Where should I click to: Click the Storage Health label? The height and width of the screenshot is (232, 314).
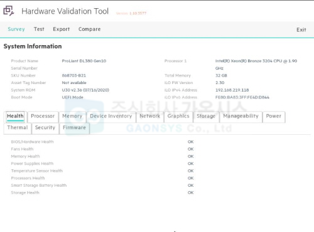click(x=25, y=192)
